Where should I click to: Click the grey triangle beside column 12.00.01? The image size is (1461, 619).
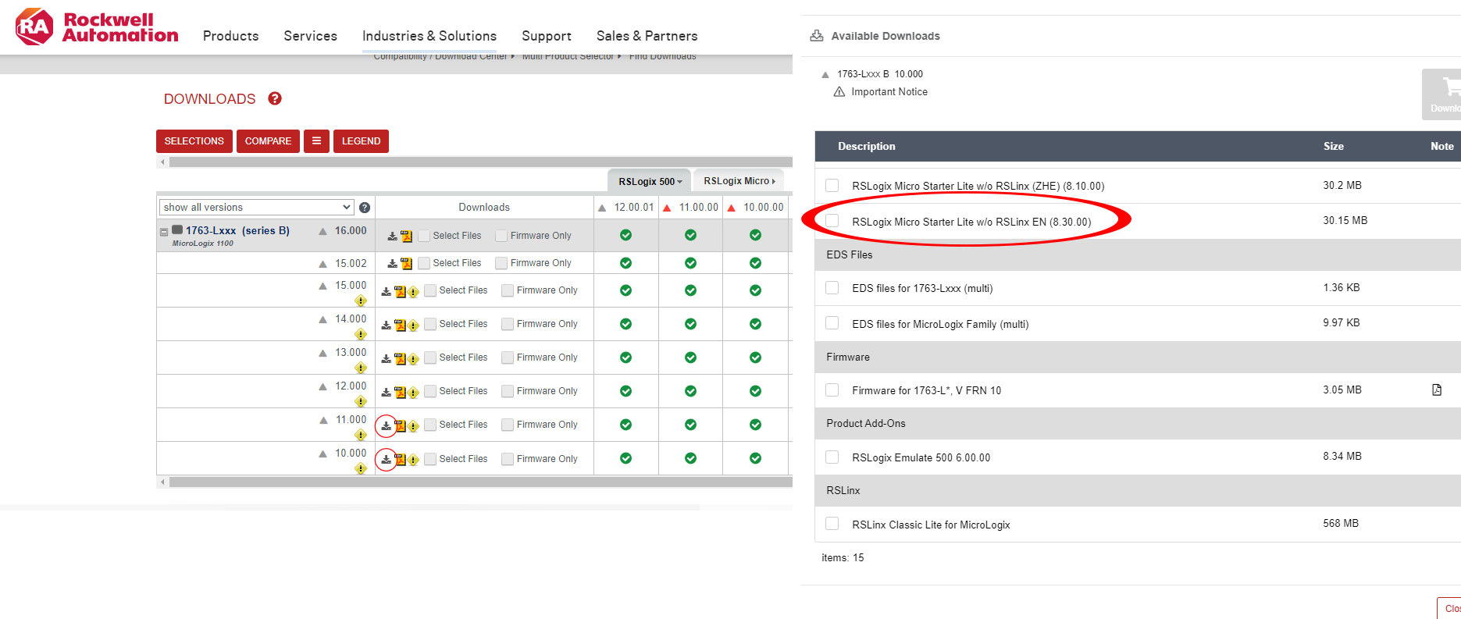[x=601, y=208]
